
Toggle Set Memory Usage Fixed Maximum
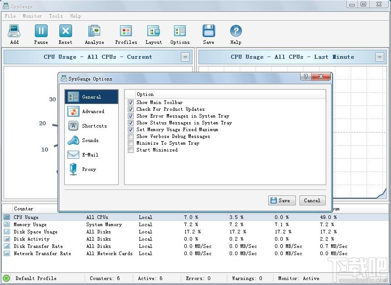click(x=130, y=129)
